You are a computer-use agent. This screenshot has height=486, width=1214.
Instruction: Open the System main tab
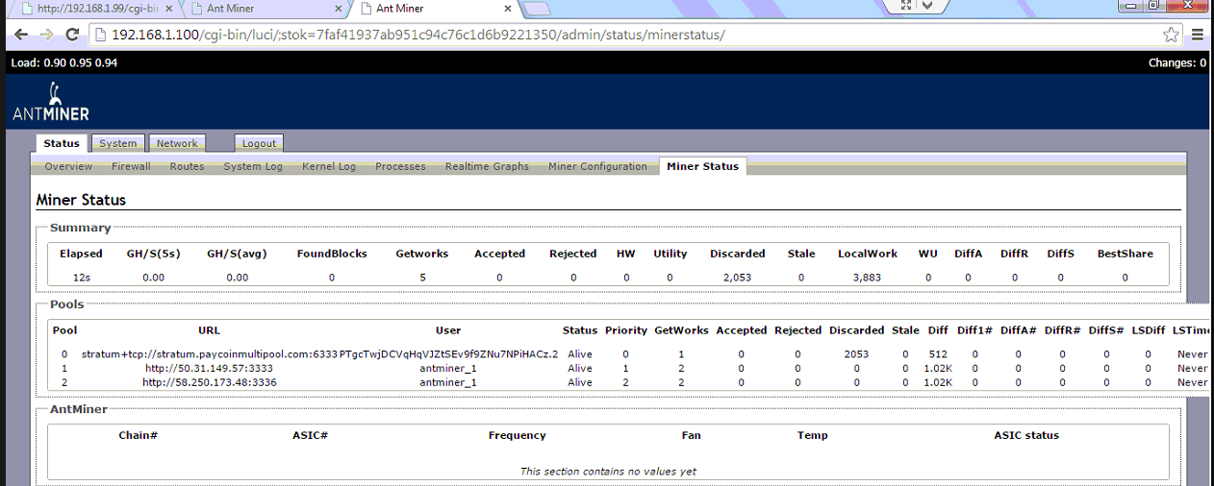(x=118, y=143)
